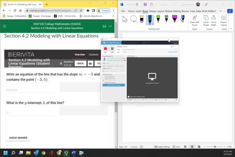Toggle Draw with Touch
235x157 pixels.
(x=194, y=19)
